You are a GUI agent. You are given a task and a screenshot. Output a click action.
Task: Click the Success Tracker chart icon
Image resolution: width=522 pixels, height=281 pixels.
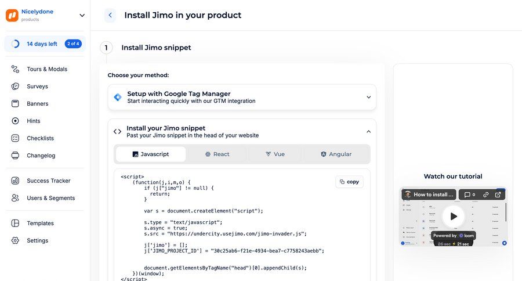[15, 181]
